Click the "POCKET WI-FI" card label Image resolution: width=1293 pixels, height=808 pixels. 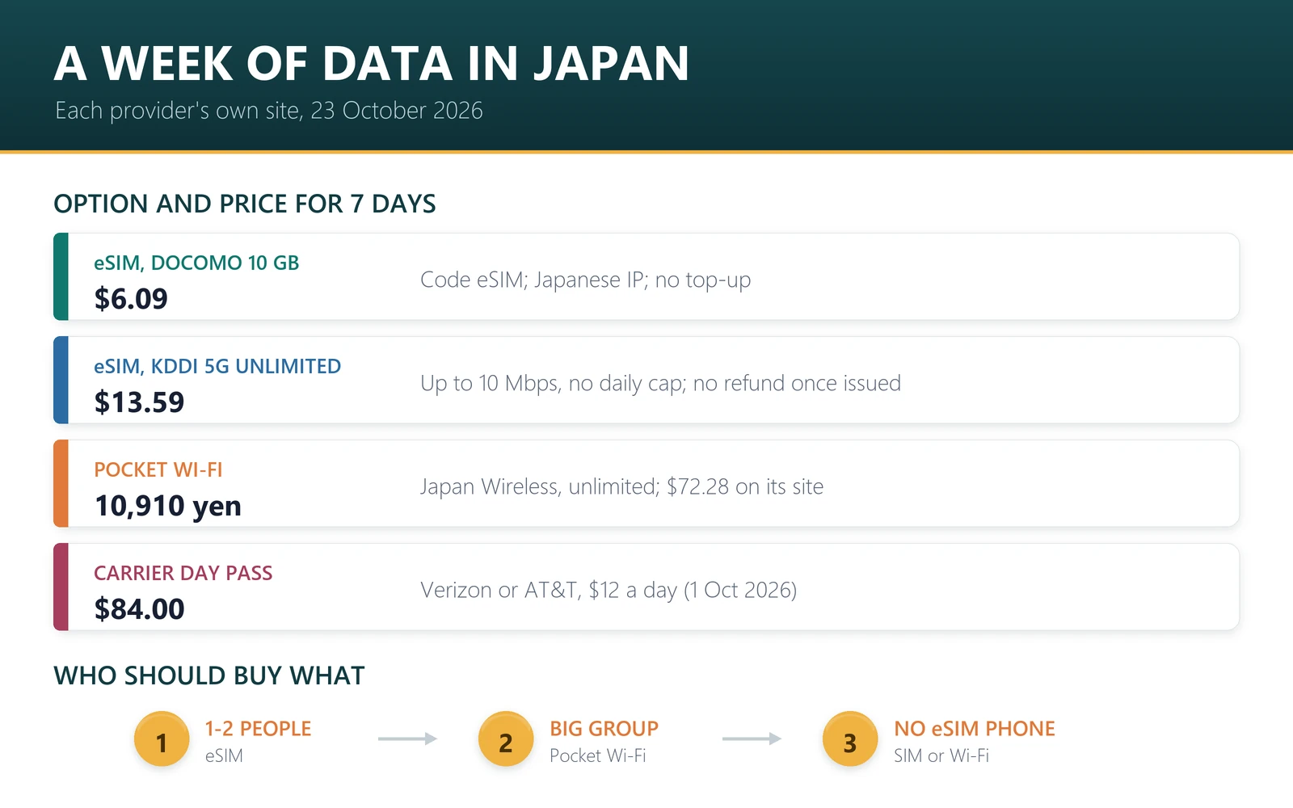158,469
